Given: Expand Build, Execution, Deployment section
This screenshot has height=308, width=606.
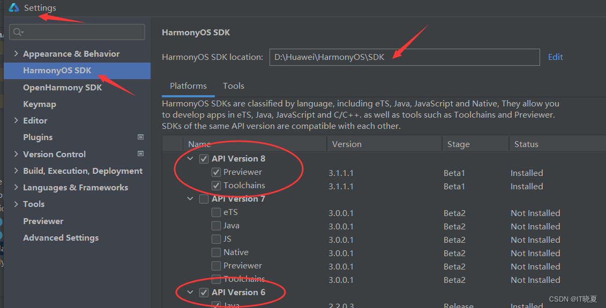Looking at the screenshot, I should tap(16, 171).
